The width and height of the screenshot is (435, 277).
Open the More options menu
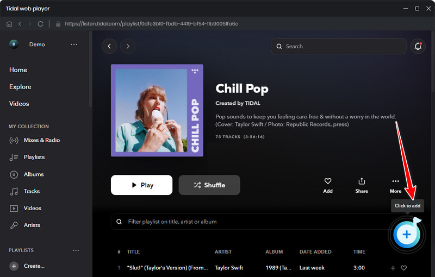pyautogui.click(x=396, y=185)
